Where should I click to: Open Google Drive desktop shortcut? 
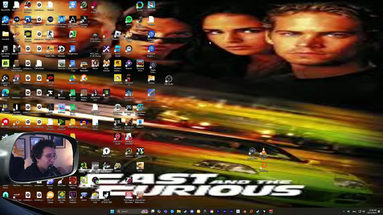pos(73,79)
